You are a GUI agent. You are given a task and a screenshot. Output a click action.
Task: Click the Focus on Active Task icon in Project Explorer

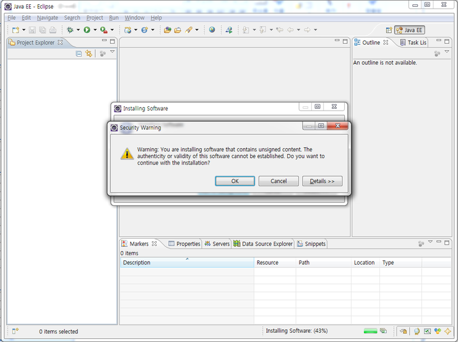tap(103, 54)
